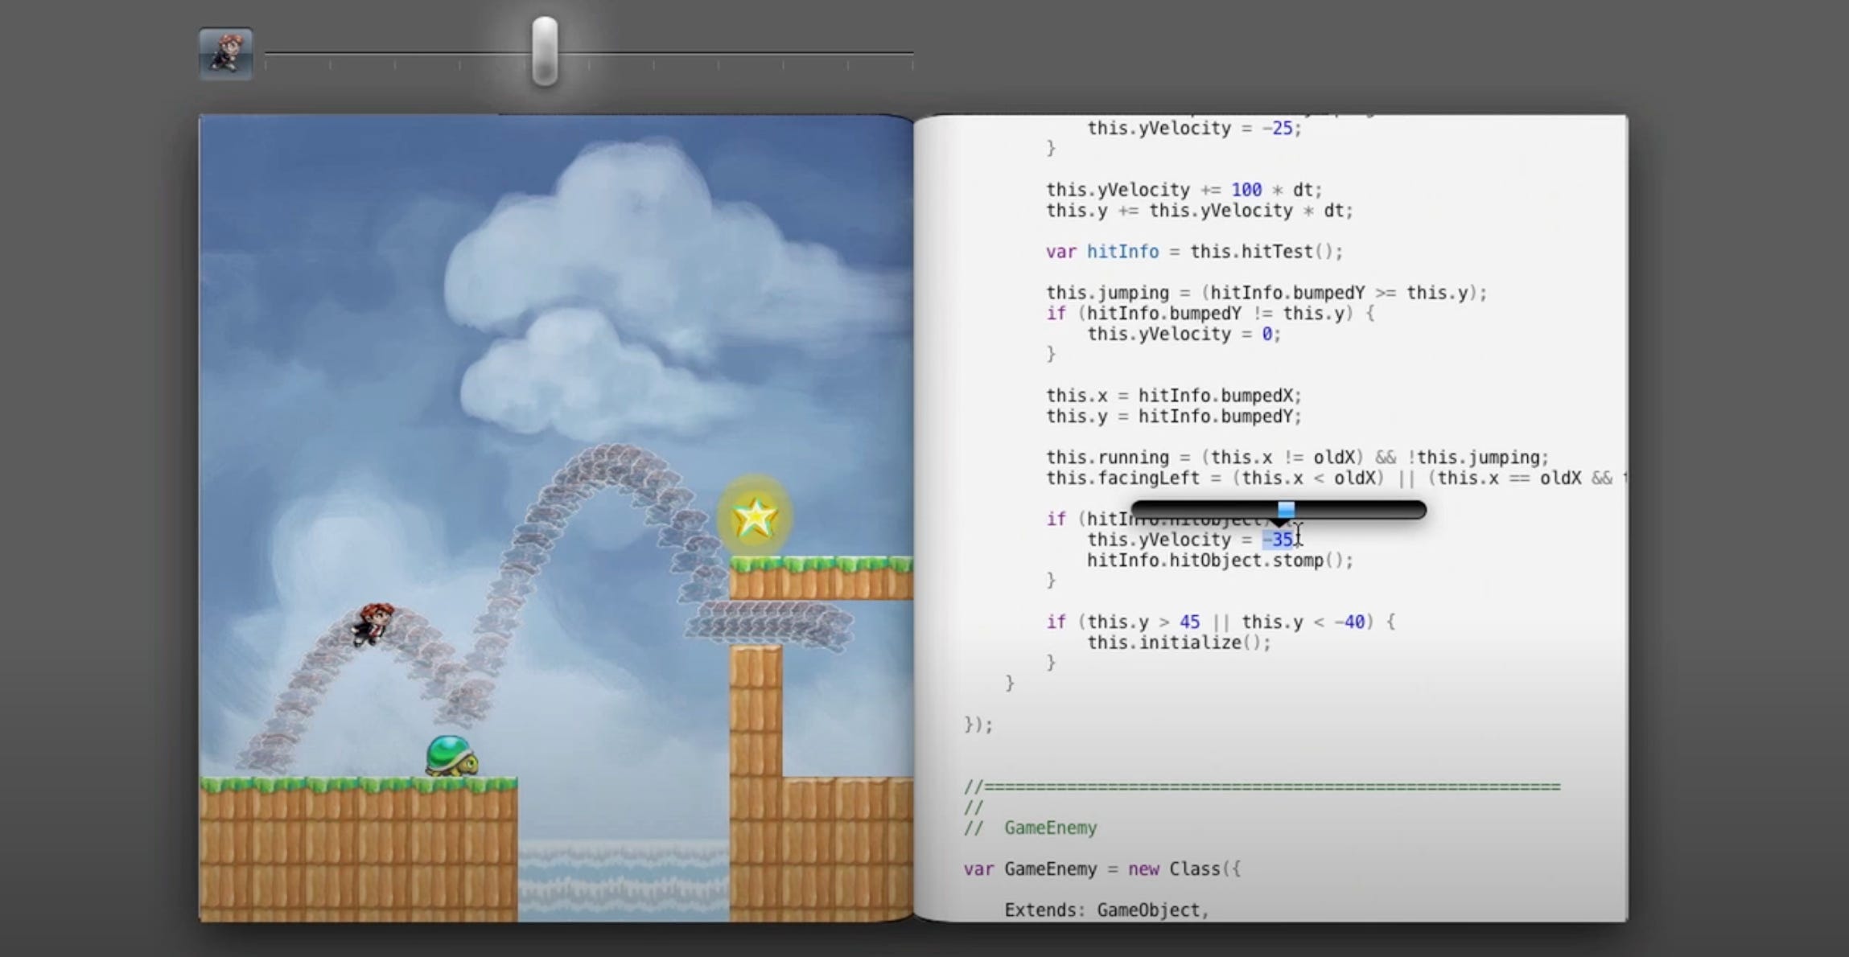Click 'this.y = hitInfo.bumpedY;' line

[1173, 417]
